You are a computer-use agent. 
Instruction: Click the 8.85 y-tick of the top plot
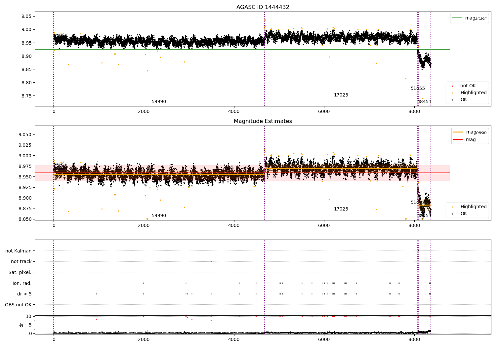click(26, 69)
